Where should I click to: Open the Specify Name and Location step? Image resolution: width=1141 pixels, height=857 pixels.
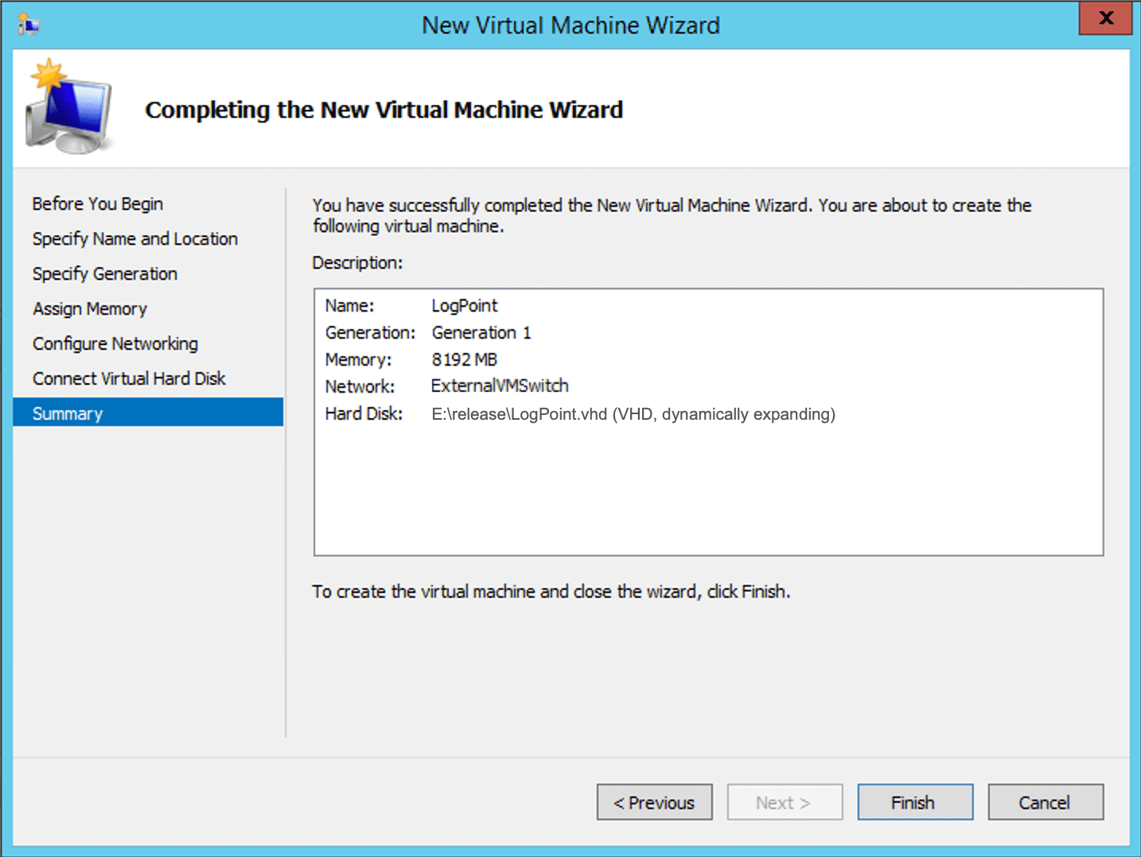(x=134, y=239)
